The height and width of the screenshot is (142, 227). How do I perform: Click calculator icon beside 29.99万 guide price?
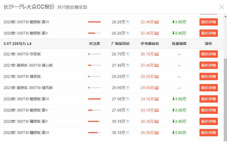point(127,88)
